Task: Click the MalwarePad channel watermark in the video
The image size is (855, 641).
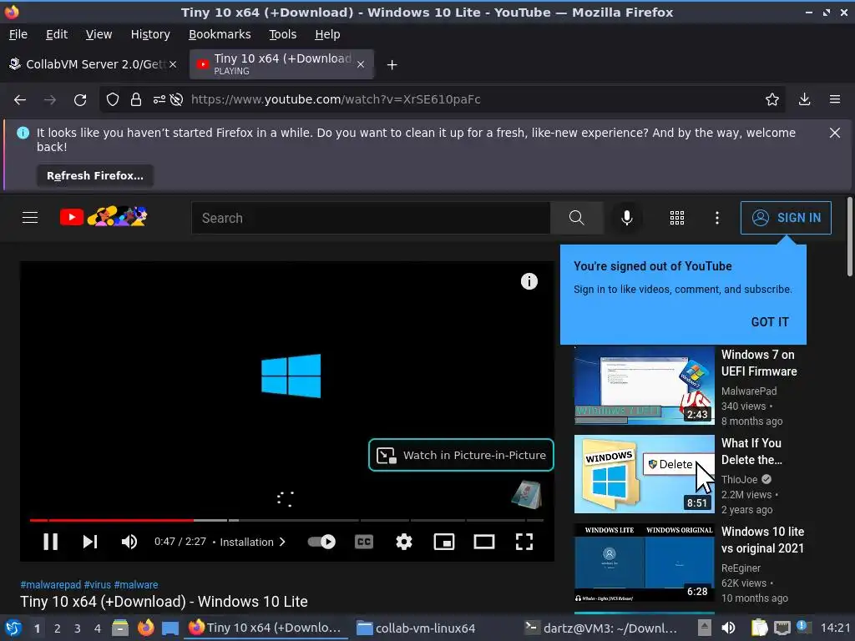Action: 526,494
